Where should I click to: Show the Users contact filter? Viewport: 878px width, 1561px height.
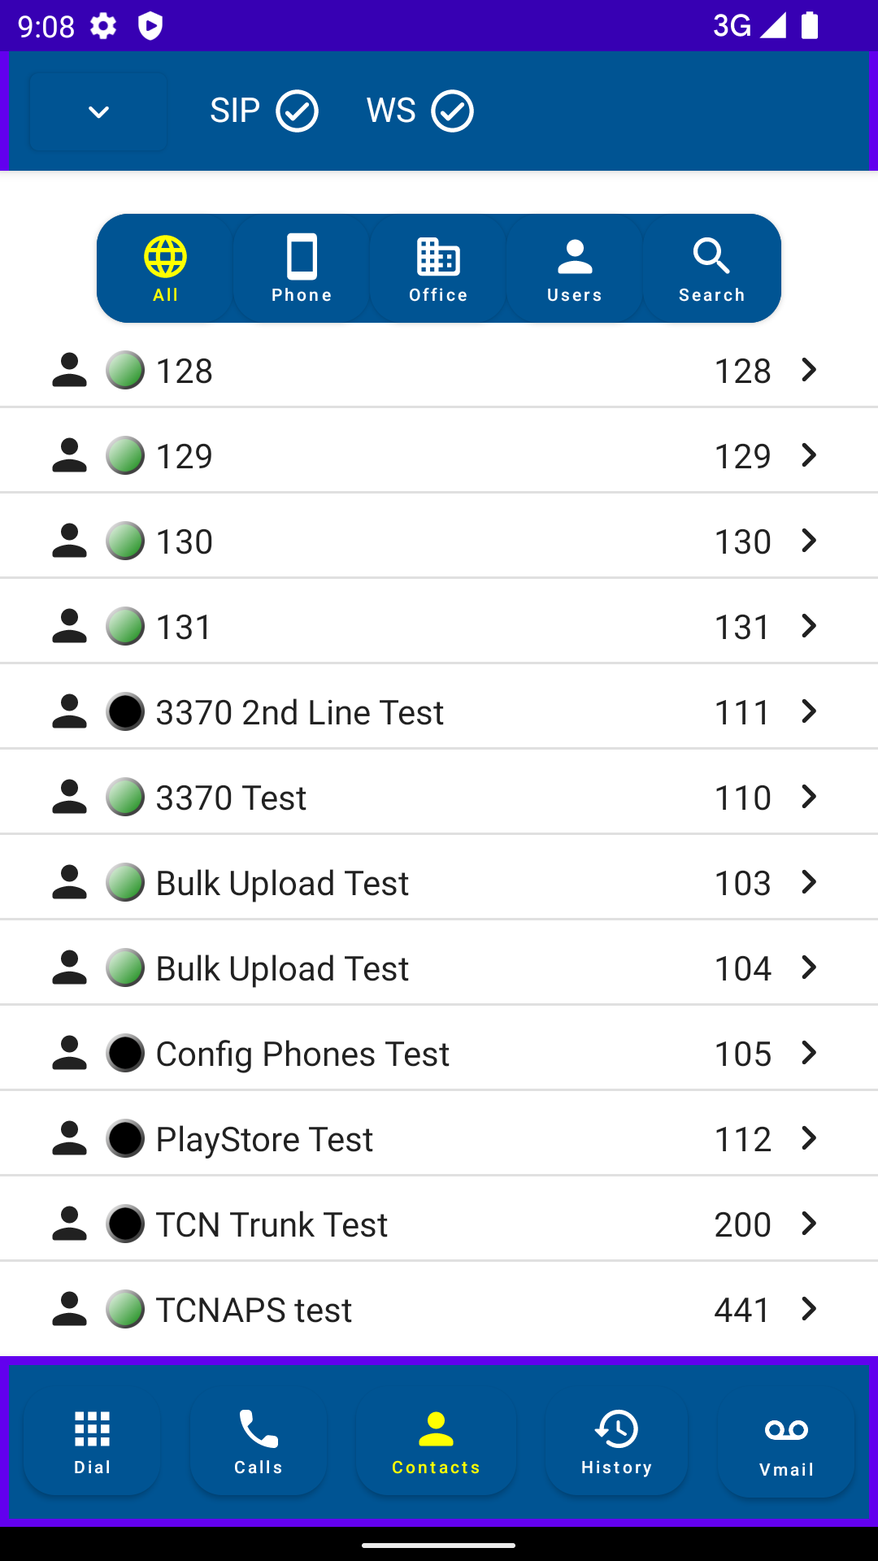pos(575,269)
